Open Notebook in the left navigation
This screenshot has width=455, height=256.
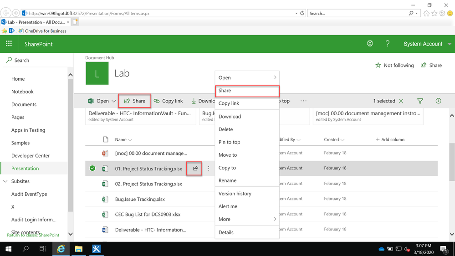tap(22, 92)
